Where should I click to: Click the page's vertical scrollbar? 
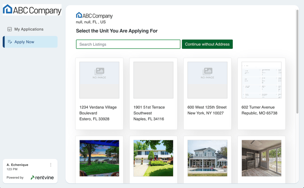click(x=297, y=62)
